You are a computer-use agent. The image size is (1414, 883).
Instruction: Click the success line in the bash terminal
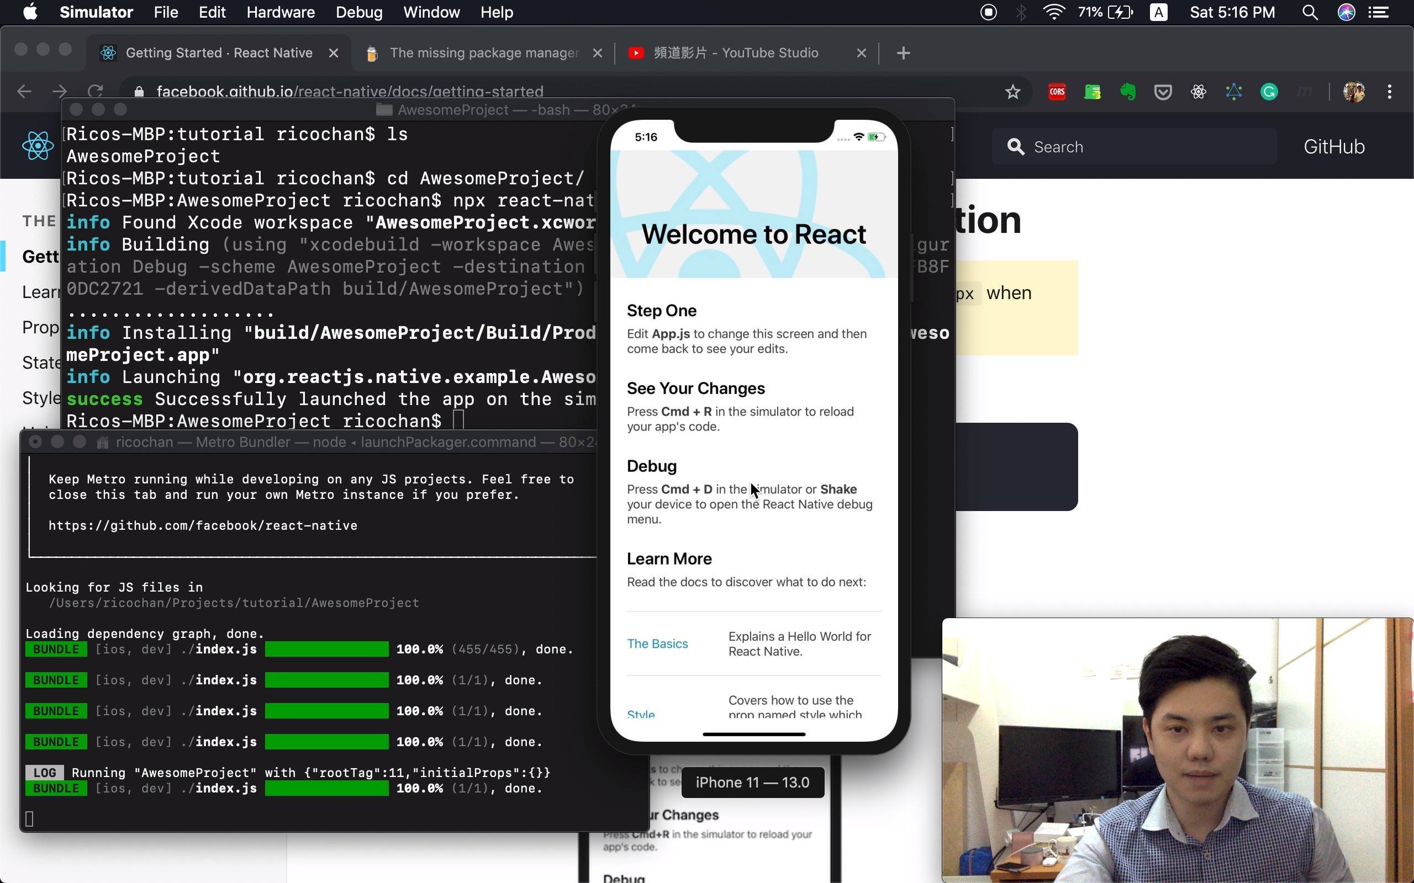tap(331, 400)
